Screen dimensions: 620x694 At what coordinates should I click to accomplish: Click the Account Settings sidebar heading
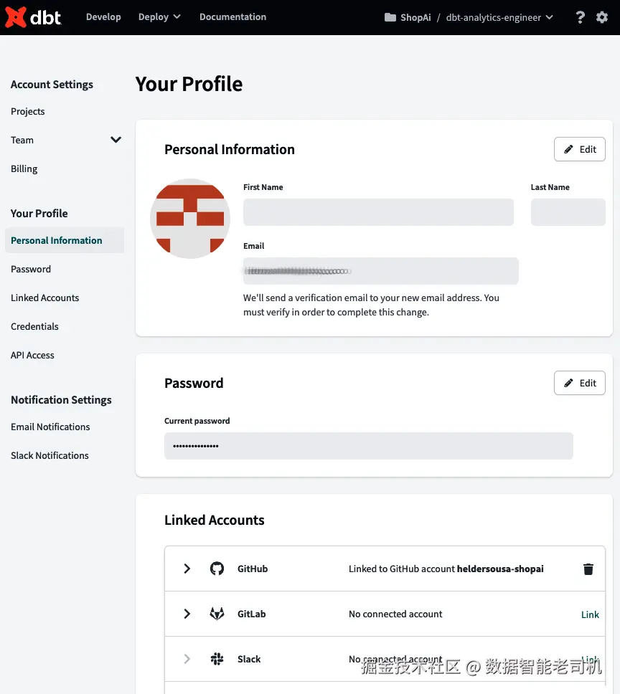52,84
